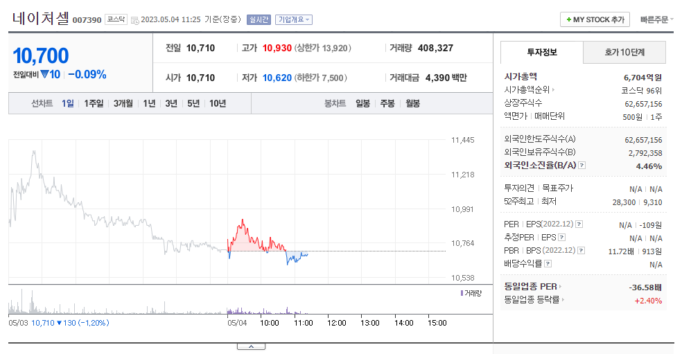This screenshot has height=354, width=691.
Task: Switch to the 일봉 candlestick chart
Action: (x=362, y=103)
